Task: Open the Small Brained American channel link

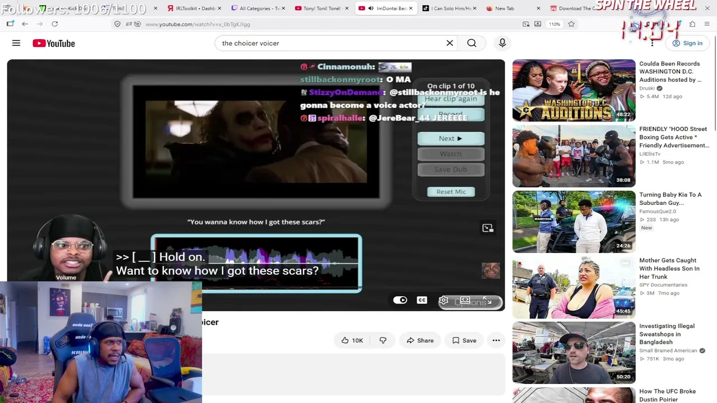Action: point(668,351)
